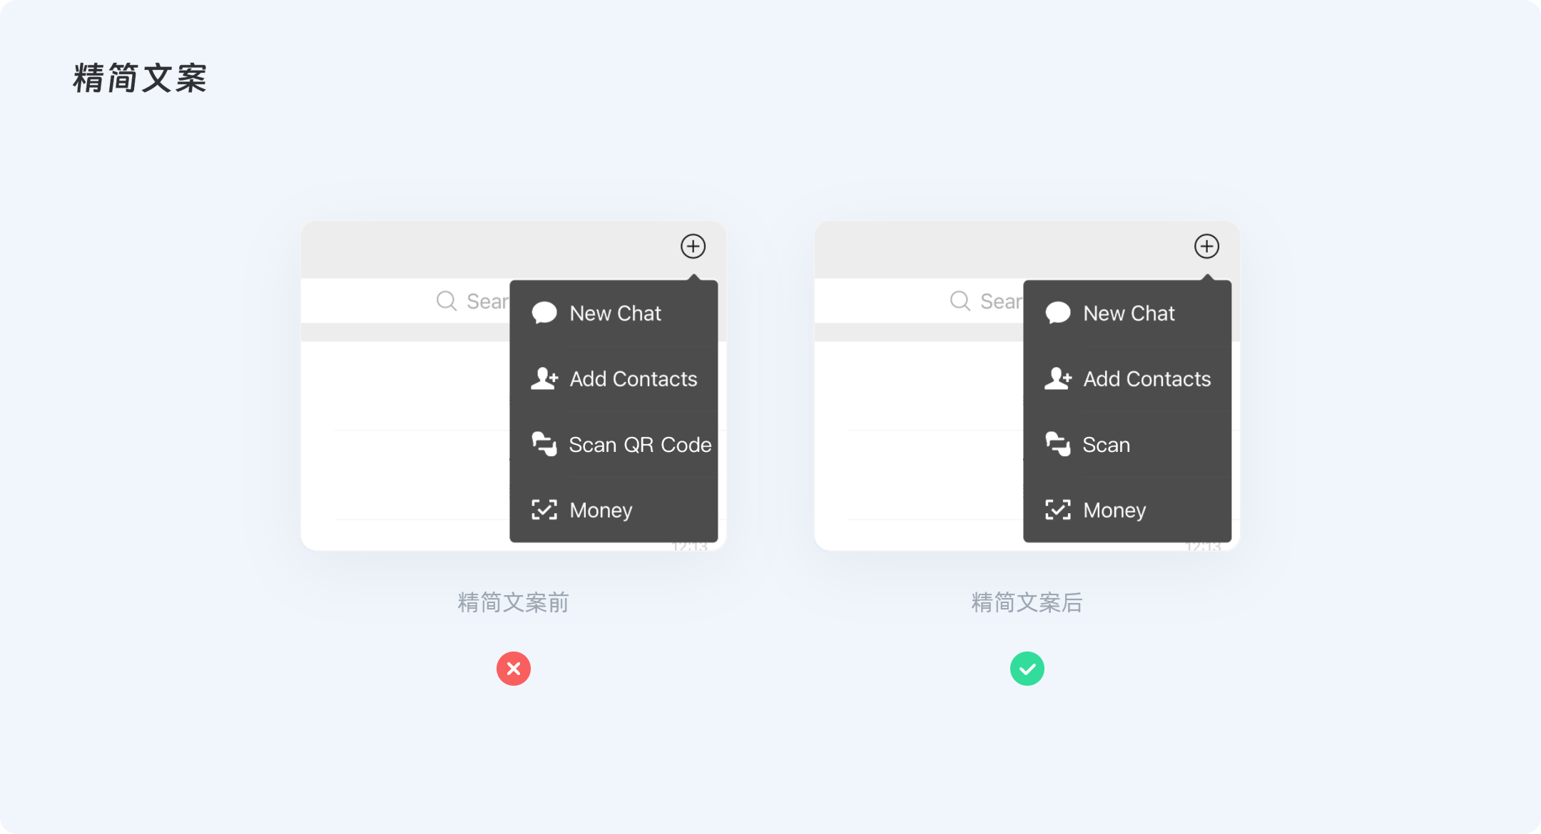This screenshot has height=834, width=1541.
Task: Open the plus menu in left mockup
Action: pos(693,247)
